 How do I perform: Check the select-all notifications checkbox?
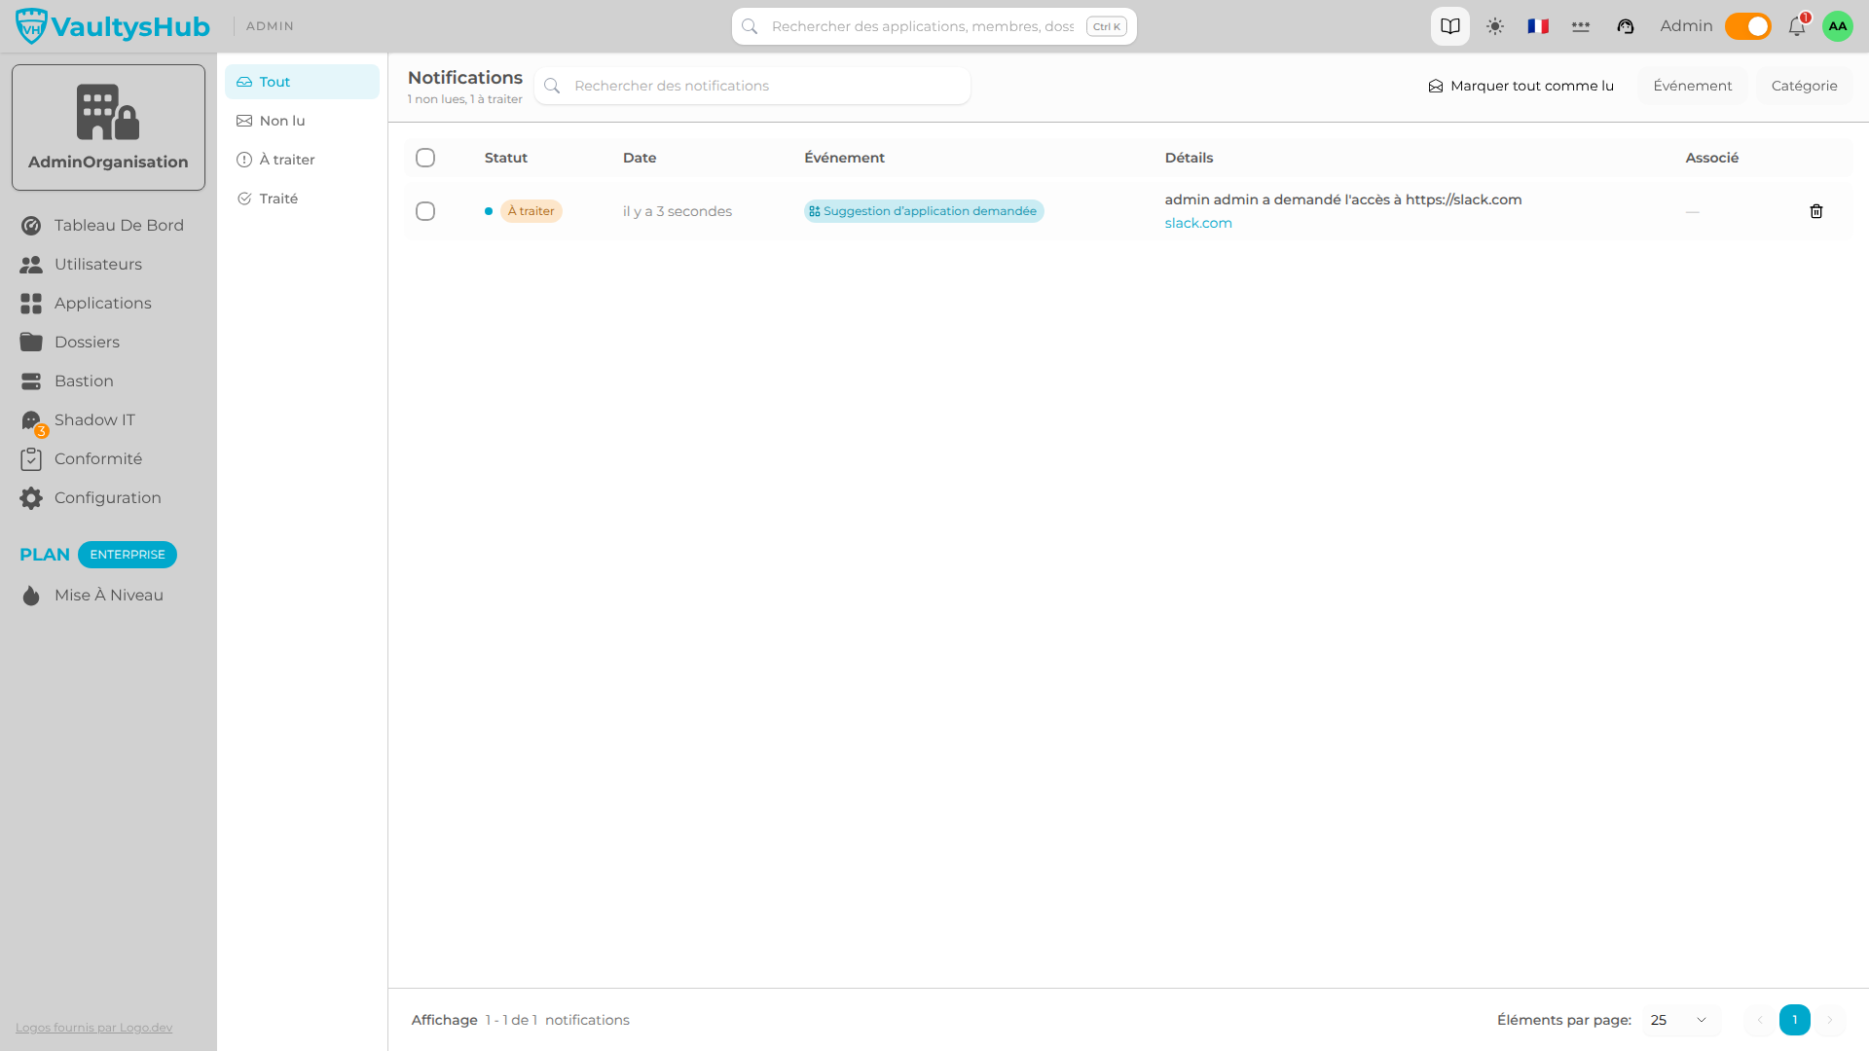pyautogui.click(x=425, y=158)
